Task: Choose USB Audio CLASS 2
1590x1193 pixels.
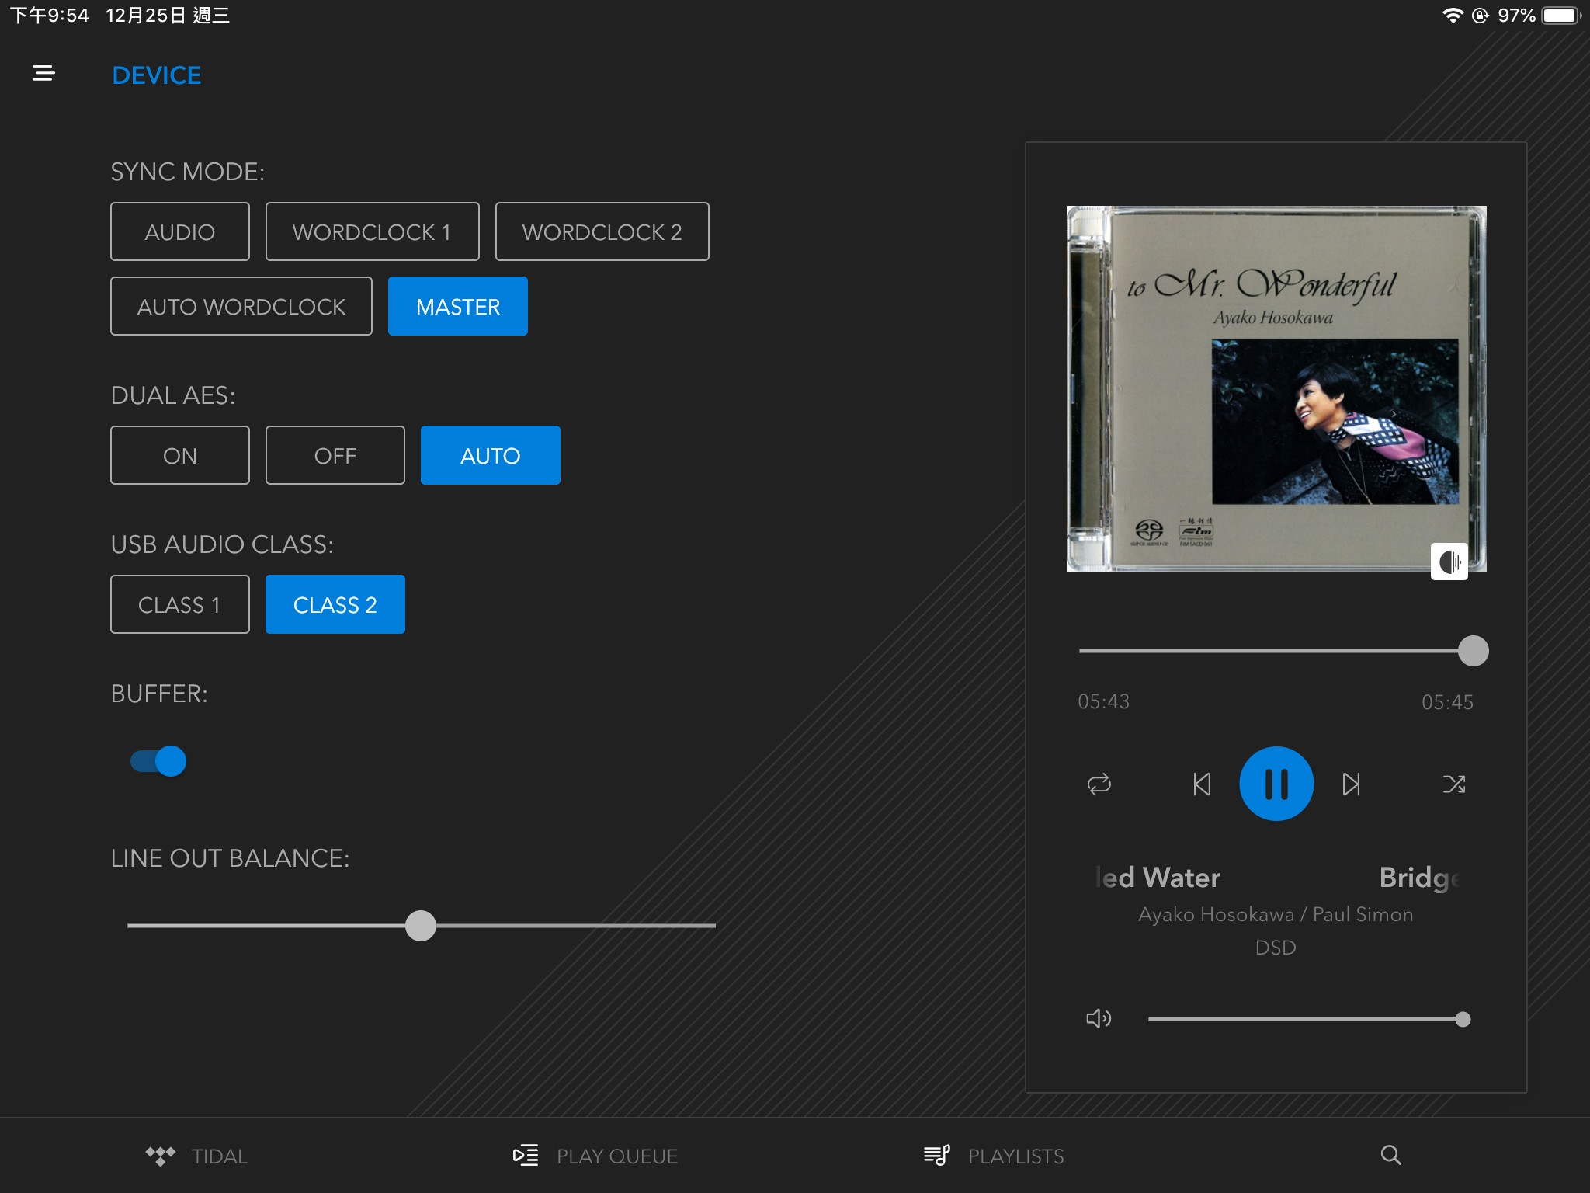Action: [335, 604]
